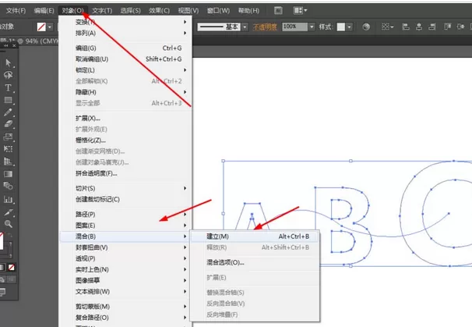Click the Lasso tool icon
Screen dimensions: 472x327
pos(8,75)
